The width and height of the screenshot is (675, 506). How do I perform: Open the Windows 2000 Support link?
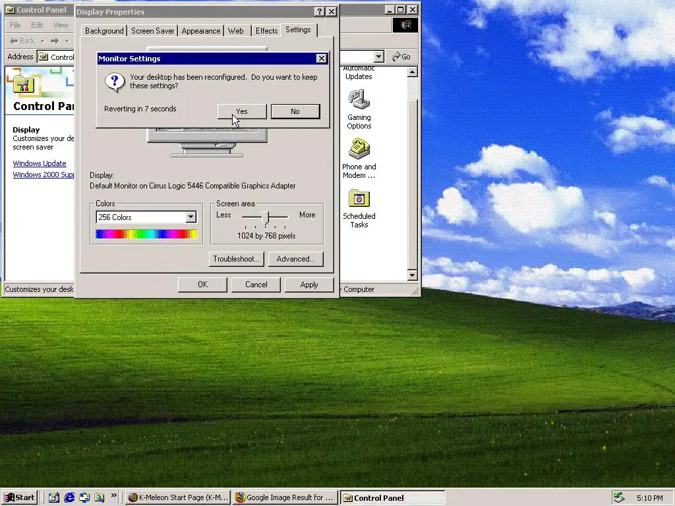coord(43,175)
